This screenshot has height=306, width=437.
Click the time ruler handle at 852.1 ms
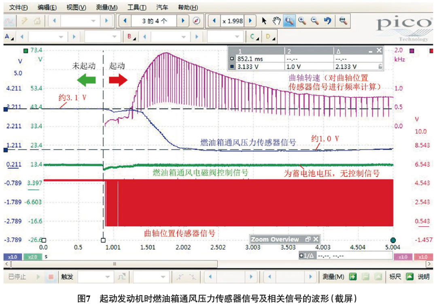click(x=103, y=240)
